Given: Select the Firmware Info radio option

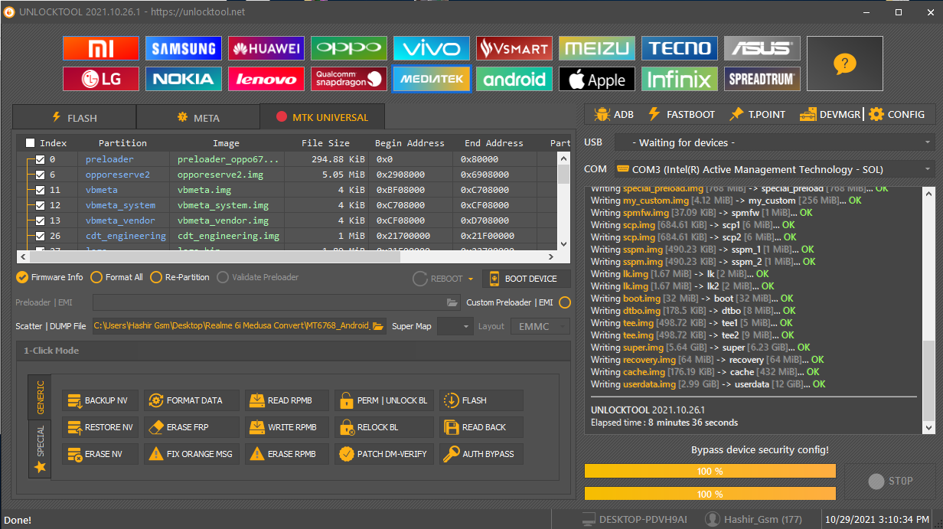Looking at the screenshot, I should (x=50, y=277).
